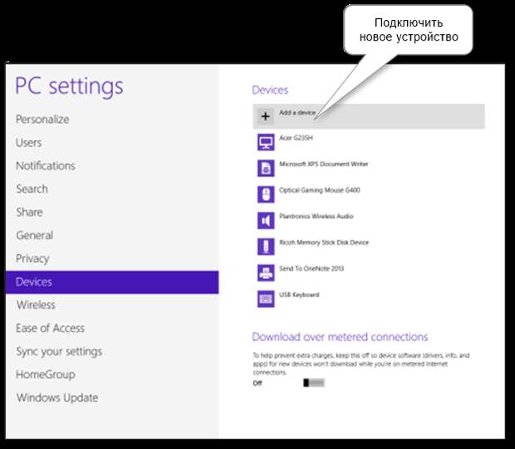Select the highlighted Devices category
Viewport: 515px width, 449px height.
pos(112,282)
